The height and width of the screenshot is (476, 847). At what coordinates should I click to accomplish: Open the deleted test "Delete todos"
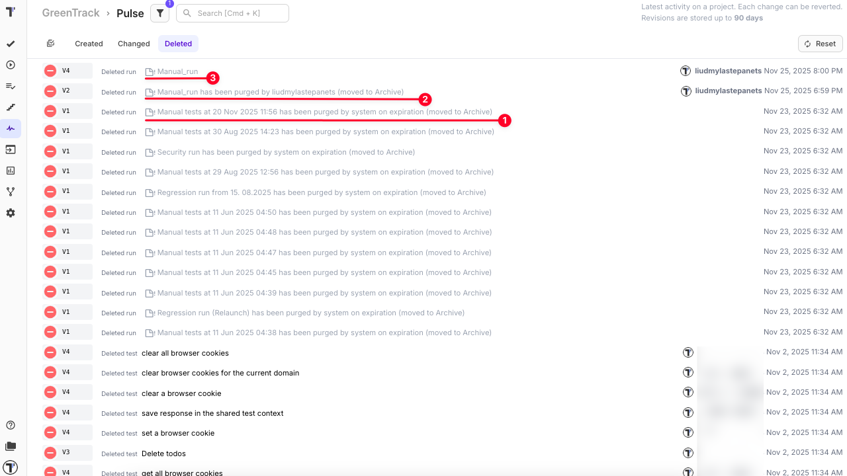[163, 454]
